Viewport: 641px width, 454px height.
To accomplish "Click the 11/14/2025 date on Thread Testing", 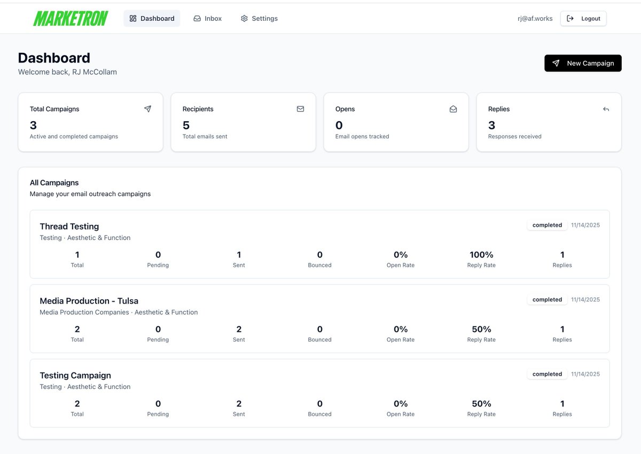I will point(585,225).
